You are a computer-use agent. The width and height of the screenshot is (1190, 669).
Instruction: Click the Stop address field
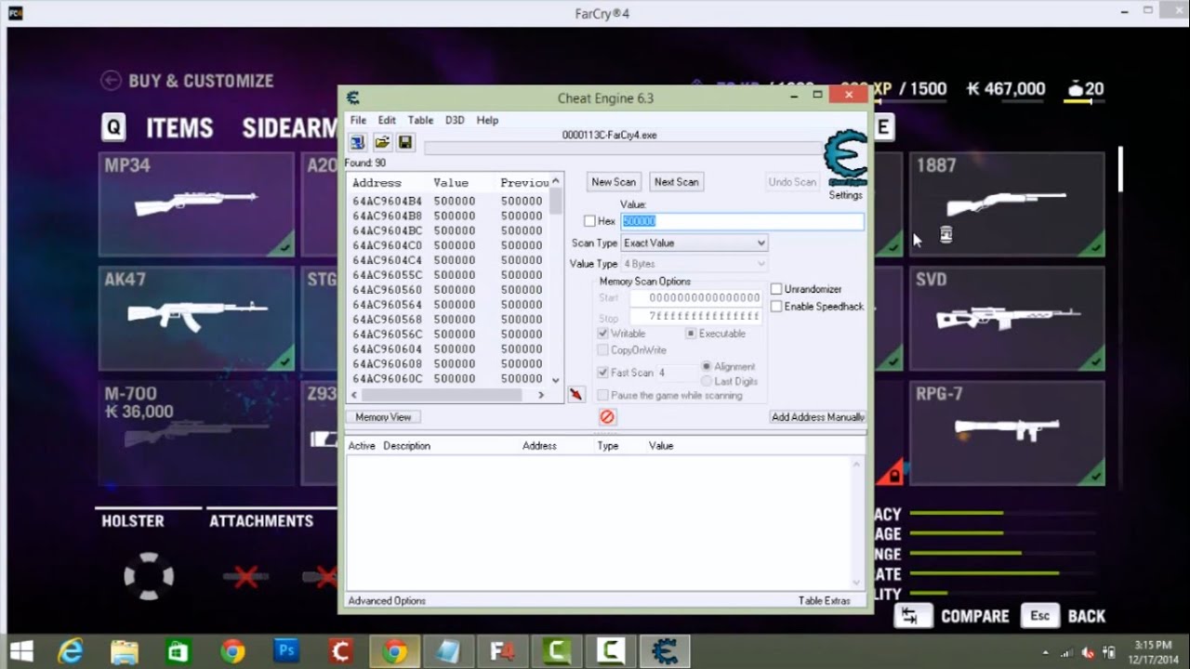(x=695, y=317)
